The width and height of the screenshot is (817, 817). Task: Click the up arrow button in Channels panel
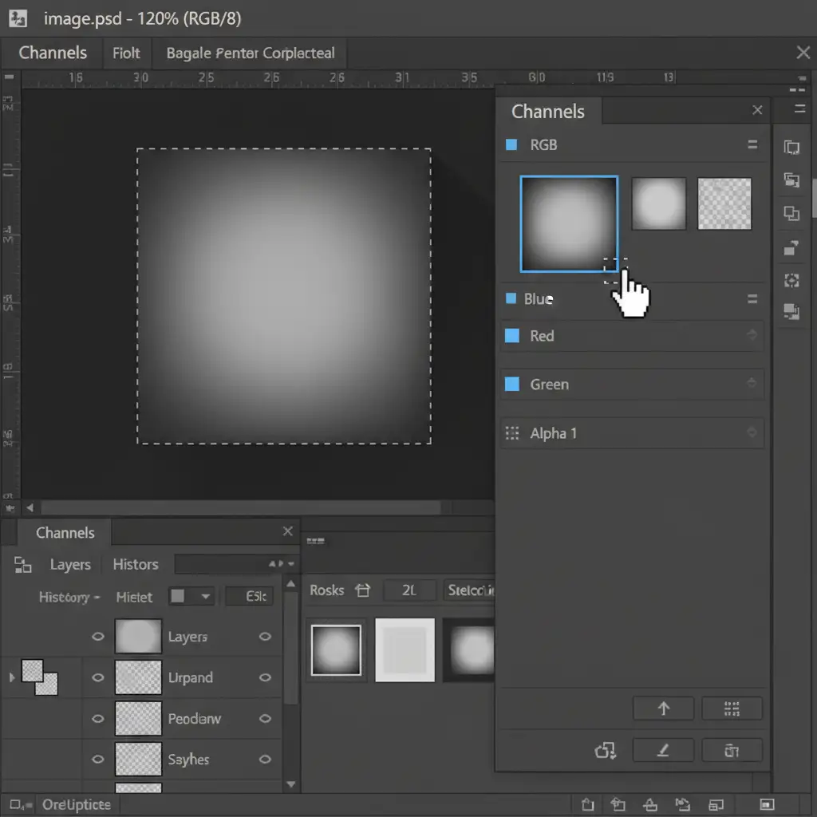click(663, 708)
